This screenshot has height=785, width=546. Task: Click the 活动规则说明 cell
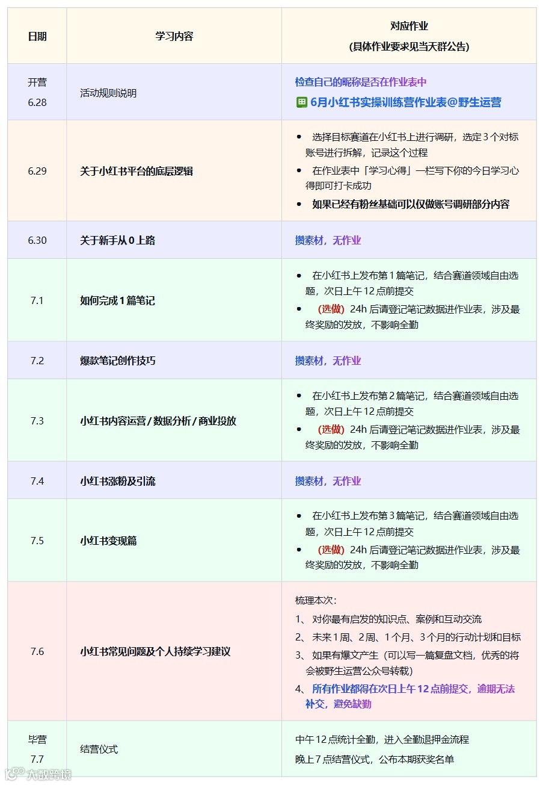[174, 92]
